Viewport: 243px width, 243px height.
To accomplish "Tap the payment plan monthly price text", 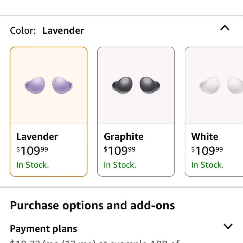I will [95, 241].
